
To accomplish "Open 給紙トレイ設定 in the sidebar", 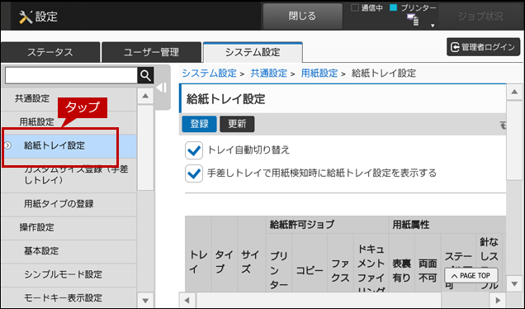I will tap(69, 145).
